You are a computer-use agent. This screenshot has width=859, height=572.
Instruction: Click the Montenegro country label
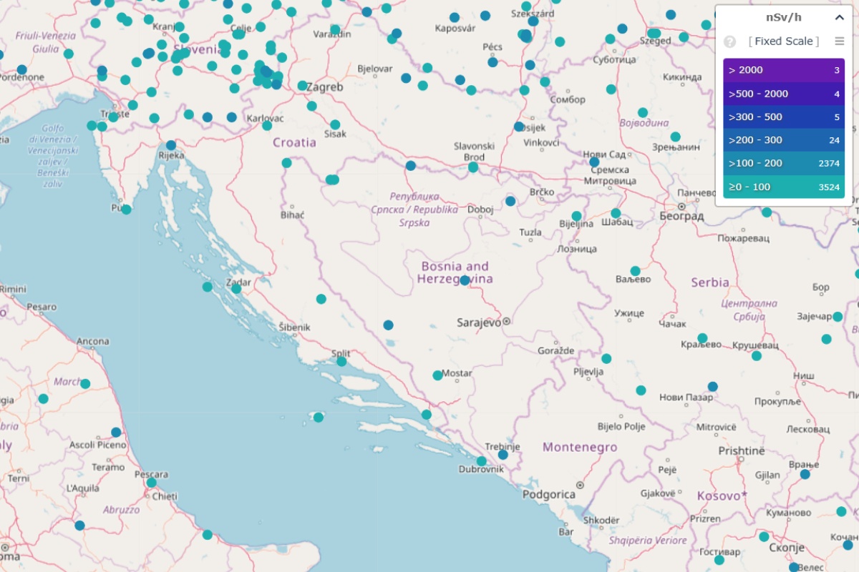[x=580, y=448]
